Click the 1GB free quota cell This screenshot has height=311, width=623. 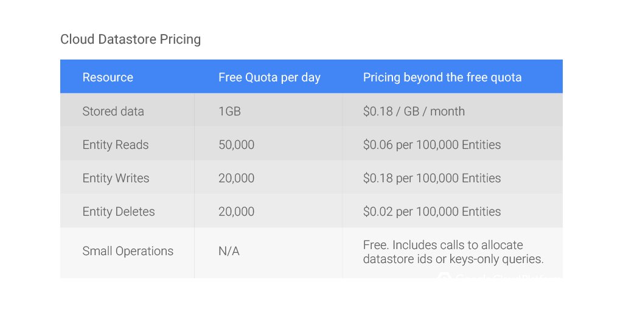click(229, 111)
